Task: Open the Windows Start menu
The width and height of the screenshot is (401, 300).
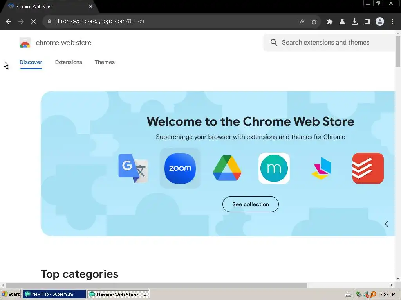Action: click(x=11, y=294)
